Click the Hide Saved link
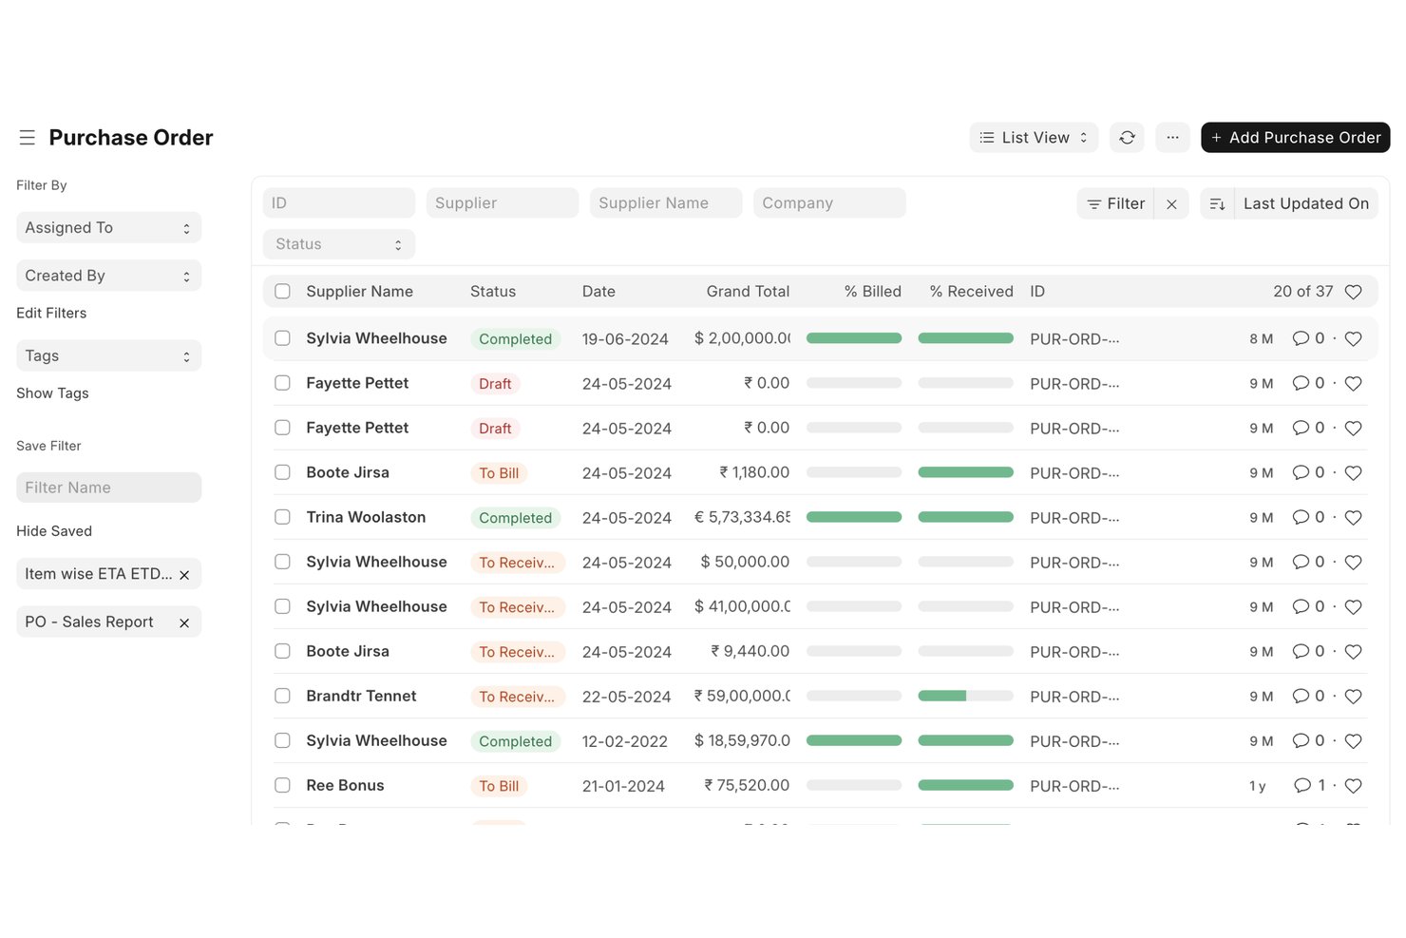Image resolution: width=1406 pixels, height=938 pixels. [x=54, y=531]
